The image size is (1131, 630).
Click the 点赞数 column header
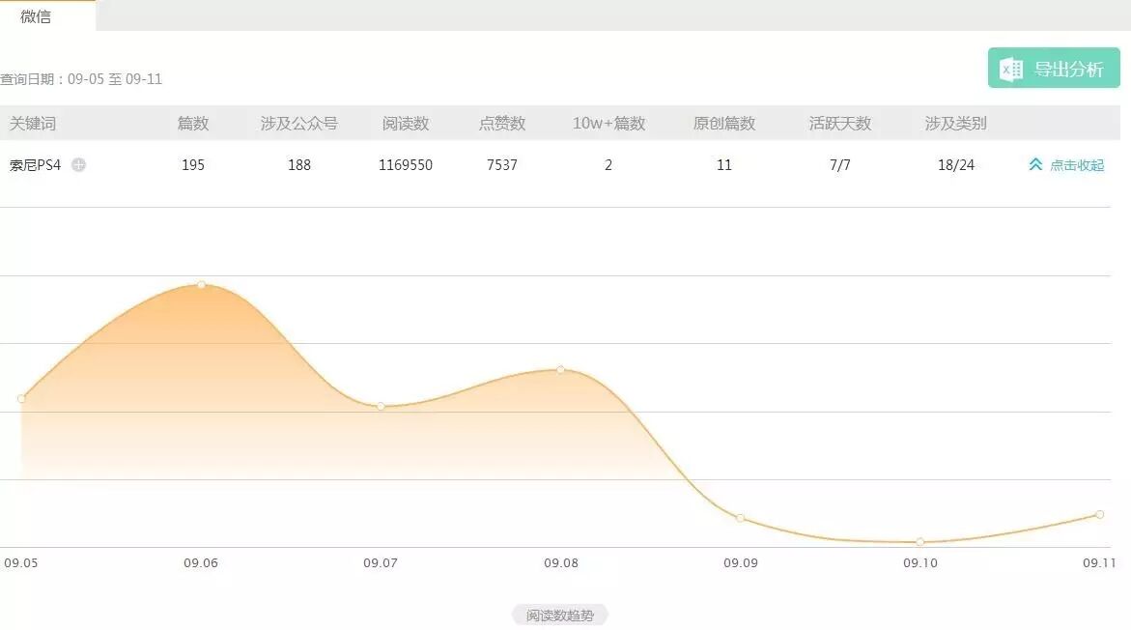click(x=502, y=124)
